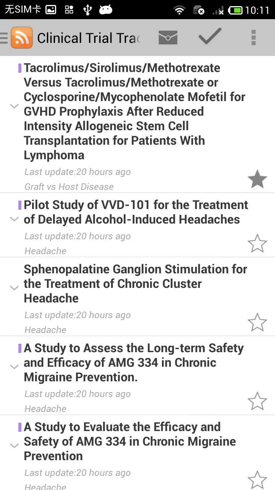Viewport: 275px width, 490px height.
Task: Open the Sphenopalatine Ganglion Stimulation article
Action: (x=135, y=284)
